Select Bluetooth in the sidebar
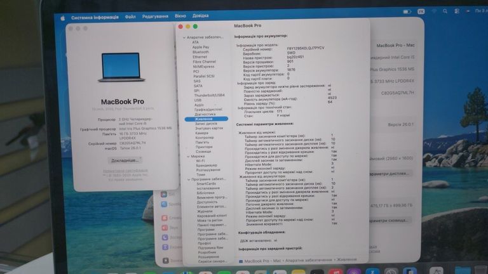 click(200, 52)
